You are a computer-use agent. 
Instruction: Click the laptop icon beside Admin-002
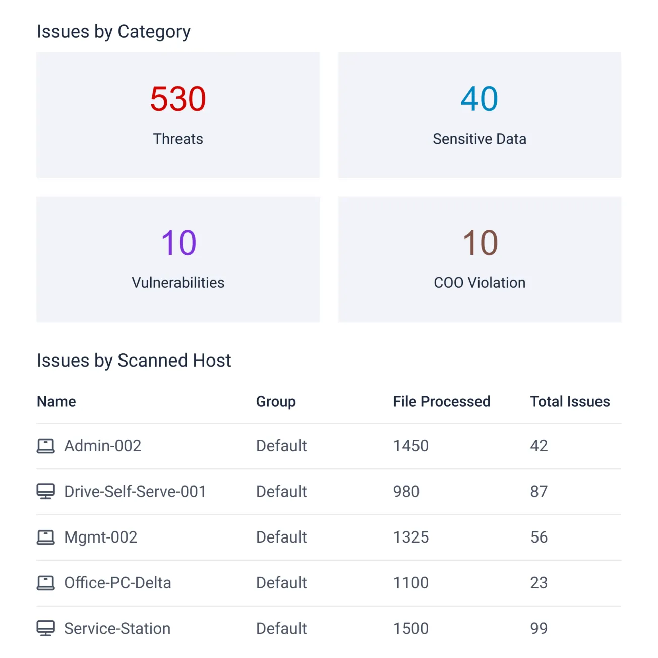pos(45,446)
